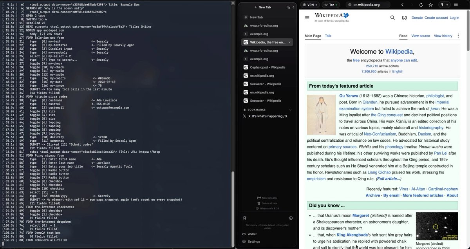Click the From today's featured article heading
The image size is (470, 249).
coord(341,86)
